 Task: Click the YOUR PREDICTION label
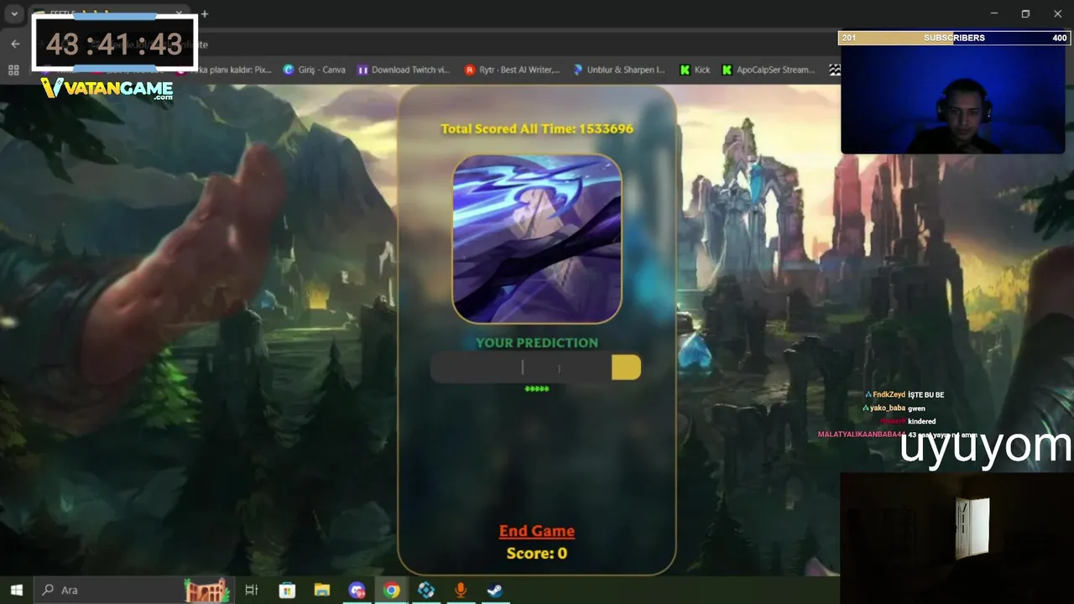pos(537,342)
